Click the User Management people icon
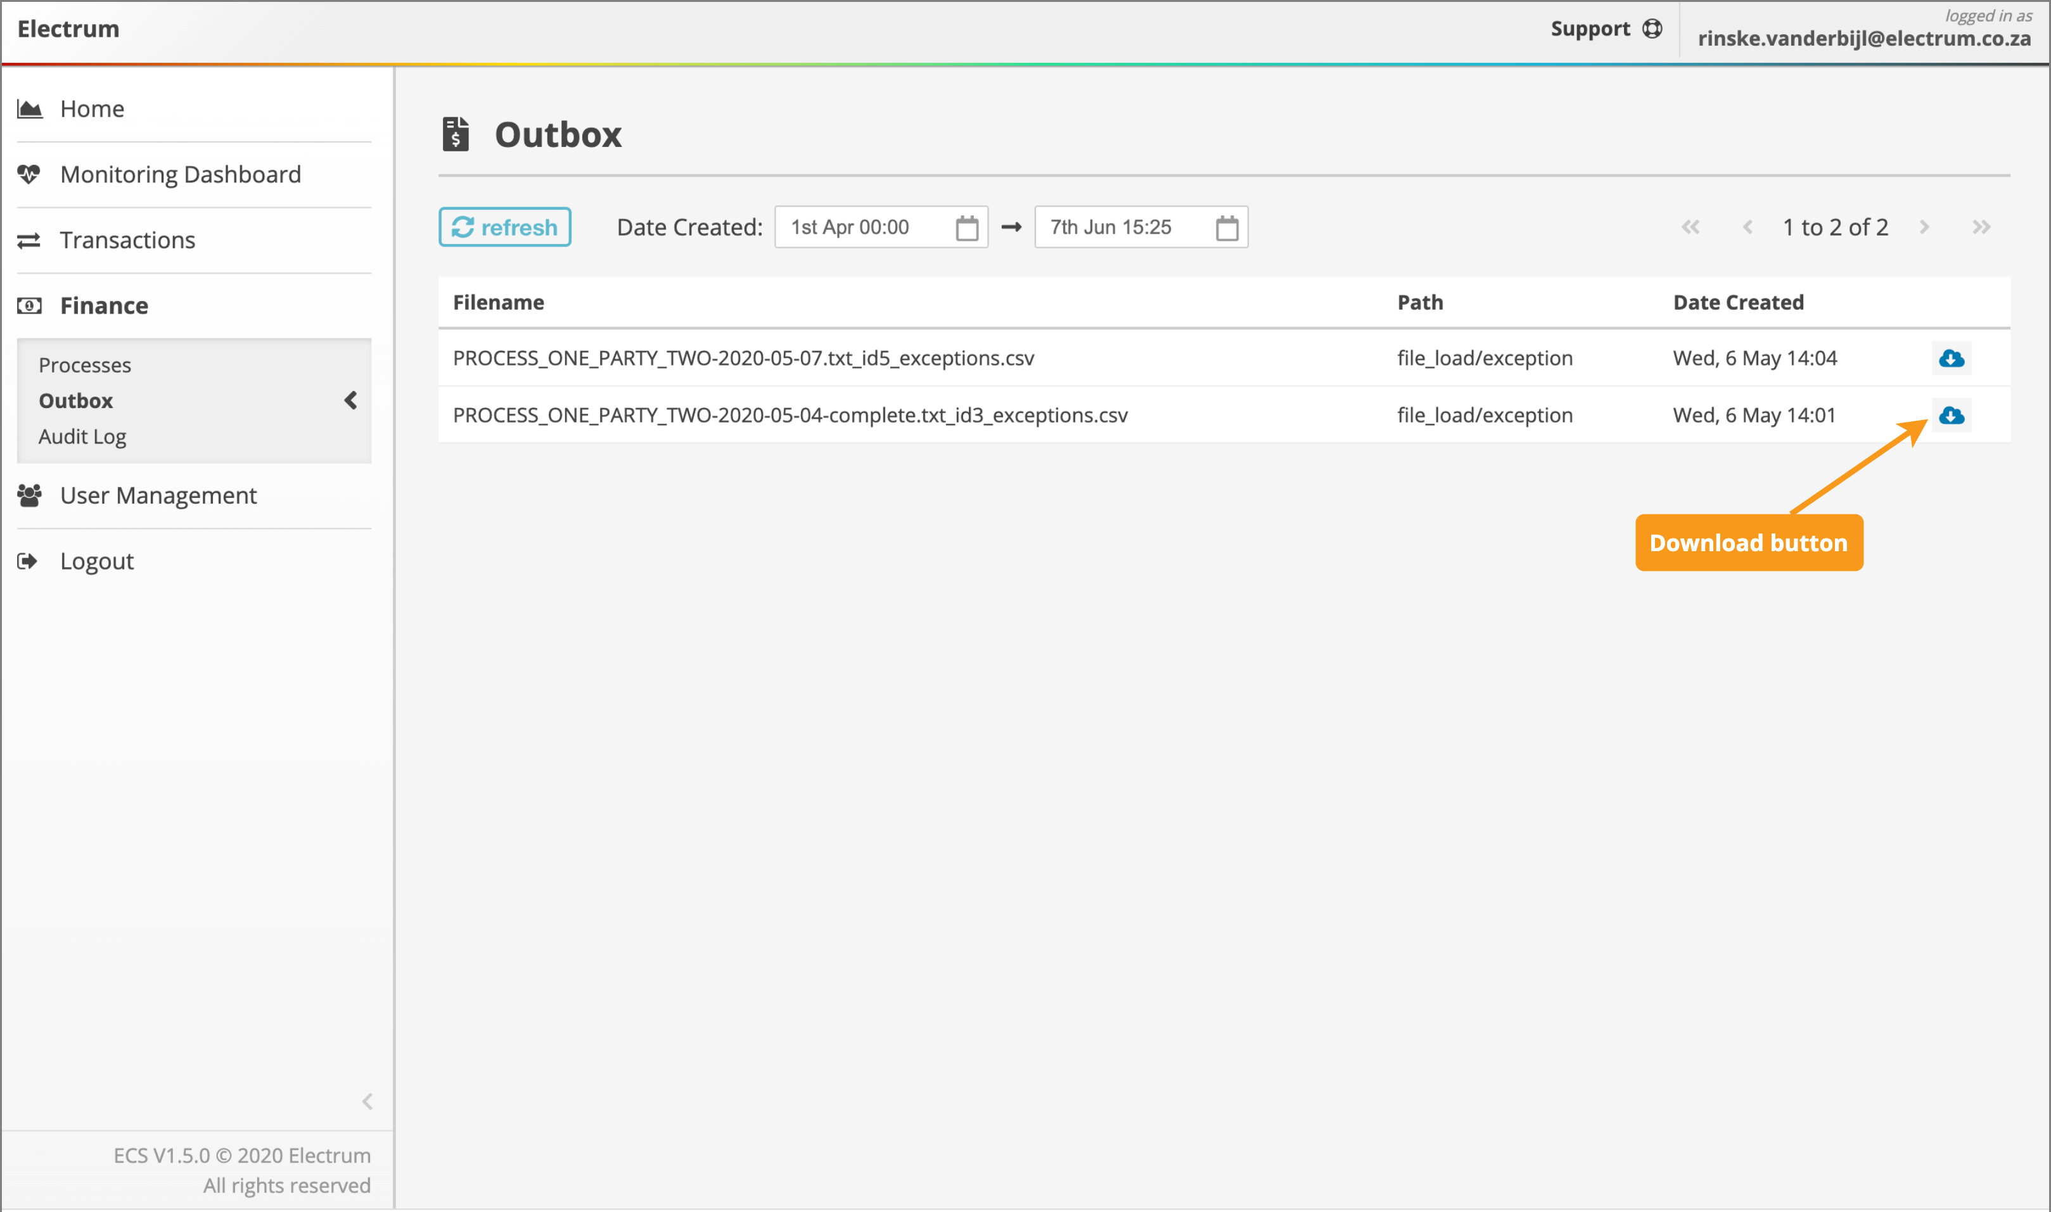Screen dimensions: 2051x1212 (x=29, y=495)
